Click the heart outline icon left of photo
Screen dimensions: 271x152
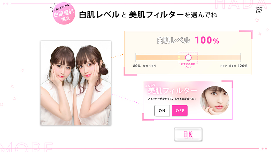click(x=13, y=86)
